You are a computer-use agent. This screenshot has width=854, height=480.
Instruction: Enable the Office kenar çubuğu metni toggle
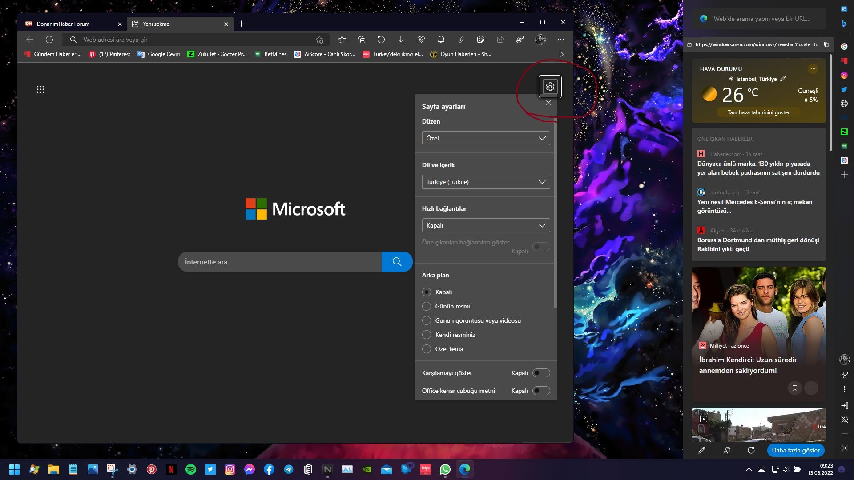[x=541, y=391]
